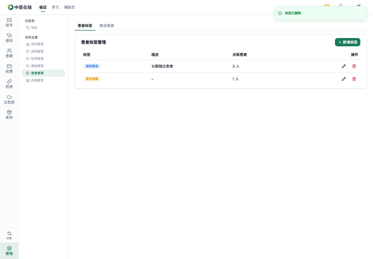The height and width of the screenshot is (259, 373).
Task: Open 患者 patients section in sidebar
Action: 9,53
